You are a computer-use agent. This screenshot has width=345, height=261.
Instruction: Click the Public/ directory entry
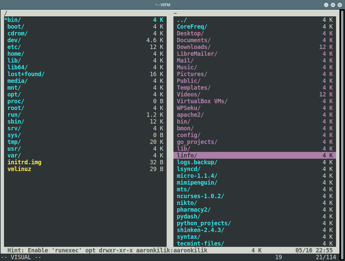click(254, 81)
